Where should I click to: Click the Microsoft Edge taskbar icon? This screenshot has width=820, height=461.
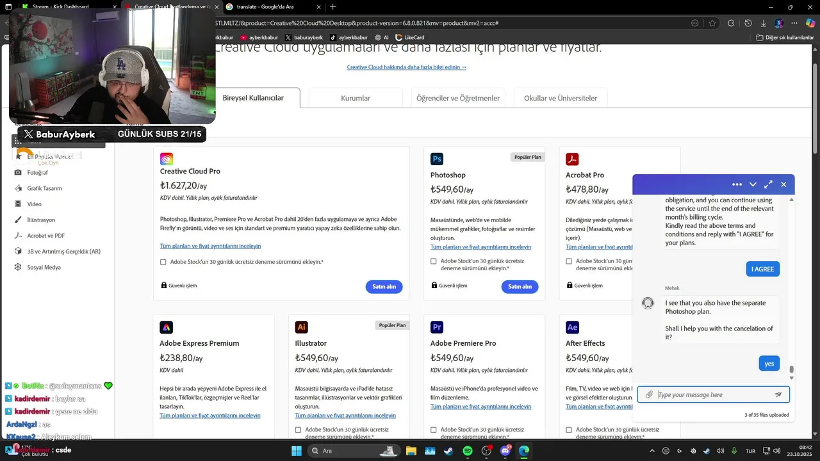tap(524, 451)
